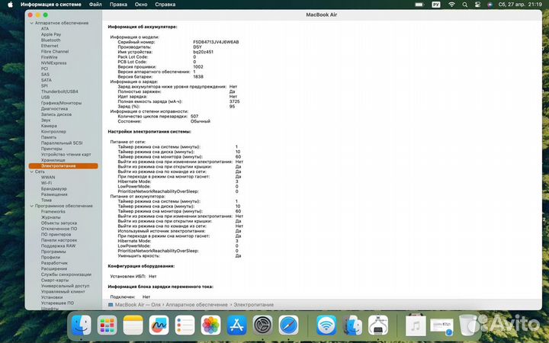Launch Notes from the Dock

133,325
